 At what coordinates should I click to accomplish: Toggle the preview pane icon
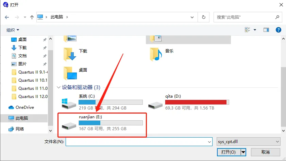[266, 30]
